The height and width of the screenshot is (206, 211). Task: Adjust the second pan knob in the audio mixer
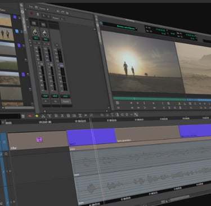(x=44, y=34)
